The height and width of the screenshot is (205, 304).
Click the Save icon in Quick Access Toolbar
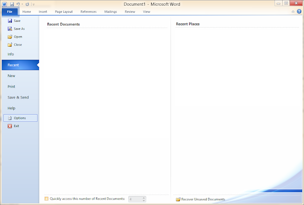12,4
